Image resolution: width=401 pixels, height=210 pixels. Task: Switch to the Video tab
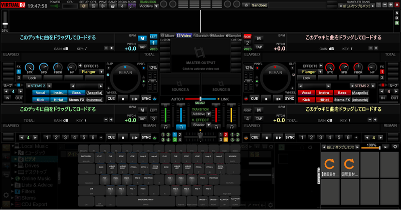point(184,35)
